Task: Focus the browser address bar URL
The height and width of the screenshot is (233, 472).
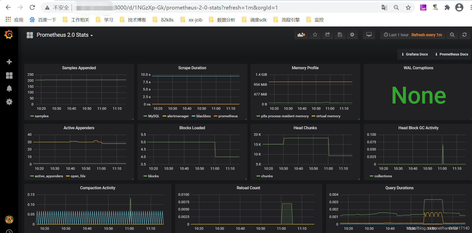Action: 196,8
